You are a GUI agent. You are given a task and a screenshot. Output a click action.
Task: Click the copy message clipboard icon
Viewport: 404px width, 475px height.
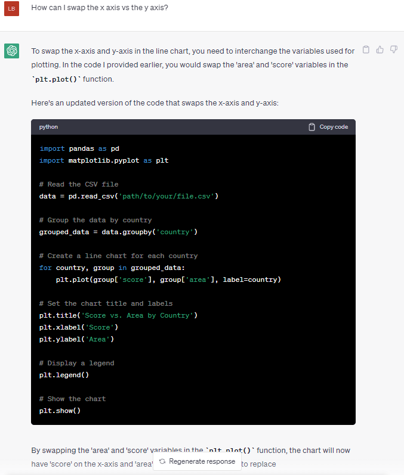(366, 50)
